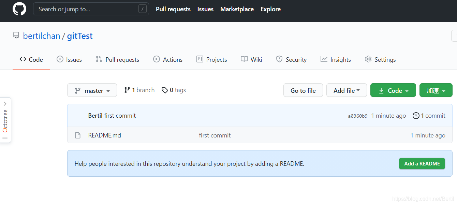The height and width of the screenshot is (205, 457).
Task: Open the Security tab
Action: pos(291,59)
